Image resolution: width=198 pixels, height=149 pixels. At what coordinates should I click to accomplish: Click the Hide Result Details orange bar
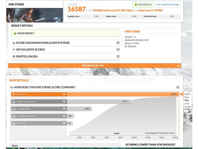pos(95,65)
